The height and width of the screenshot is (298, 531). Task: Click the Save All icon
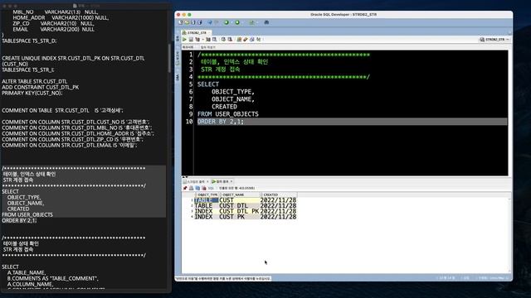click(x=200, y=22)
